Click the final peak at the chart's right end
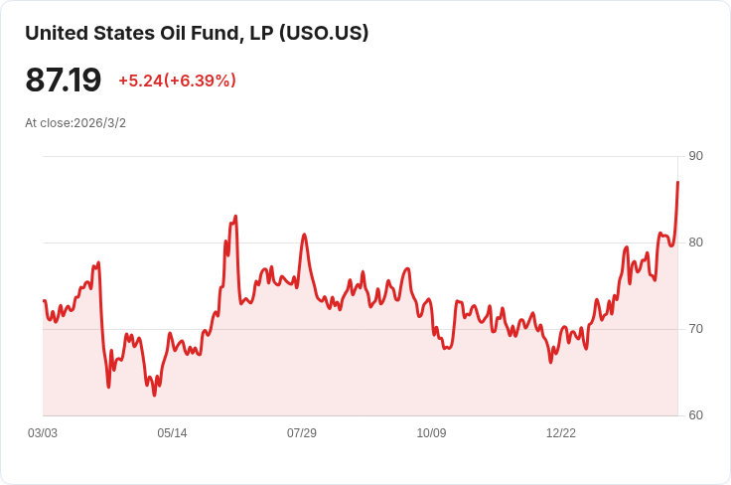 click(677, 183)
